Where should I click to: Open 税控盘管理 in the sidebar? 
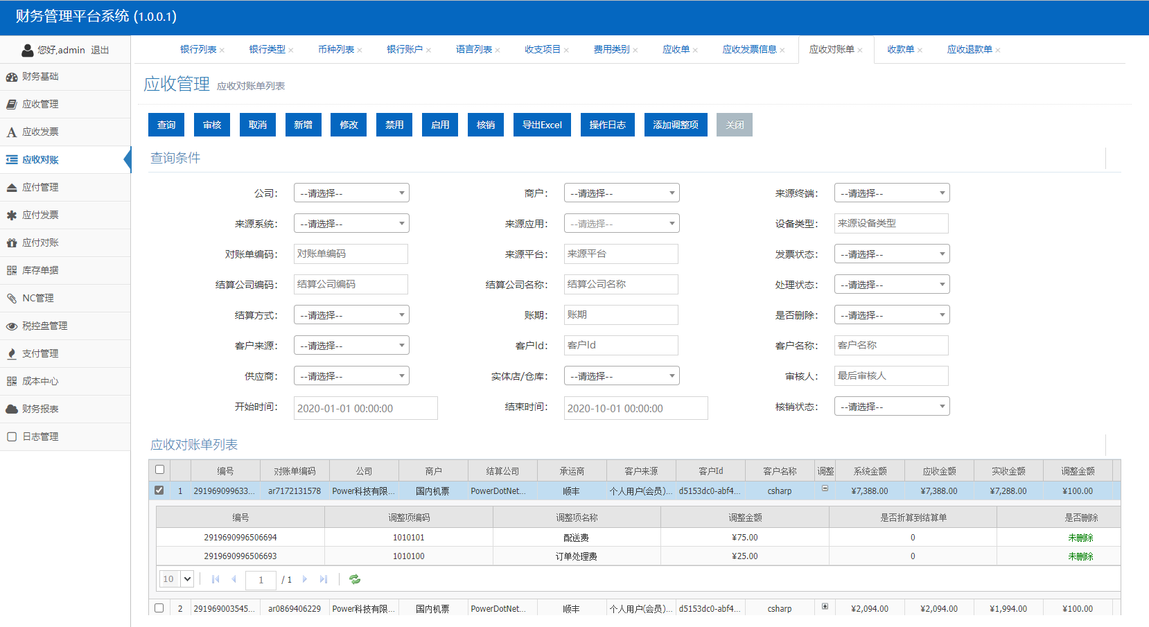[44, 326]
